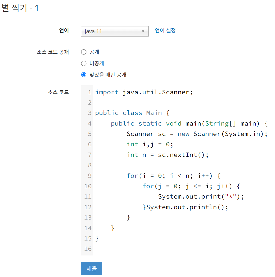The image size is (275, 277).
Task: Click the 'public static void main' line
Action: 189,123
